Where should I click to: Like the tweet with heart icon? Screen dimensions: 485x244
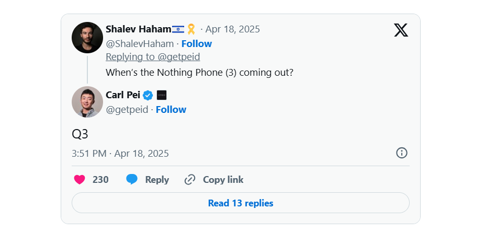(80, 179)
